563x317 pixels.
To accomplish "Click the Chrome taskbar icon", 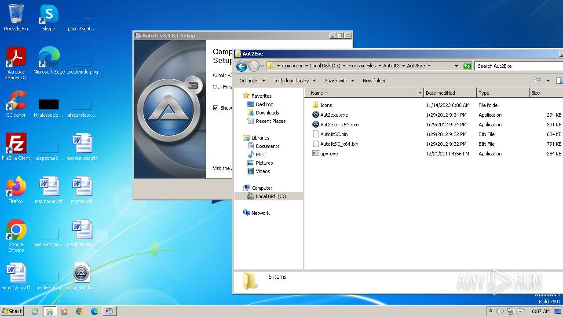I will [80, 311].
